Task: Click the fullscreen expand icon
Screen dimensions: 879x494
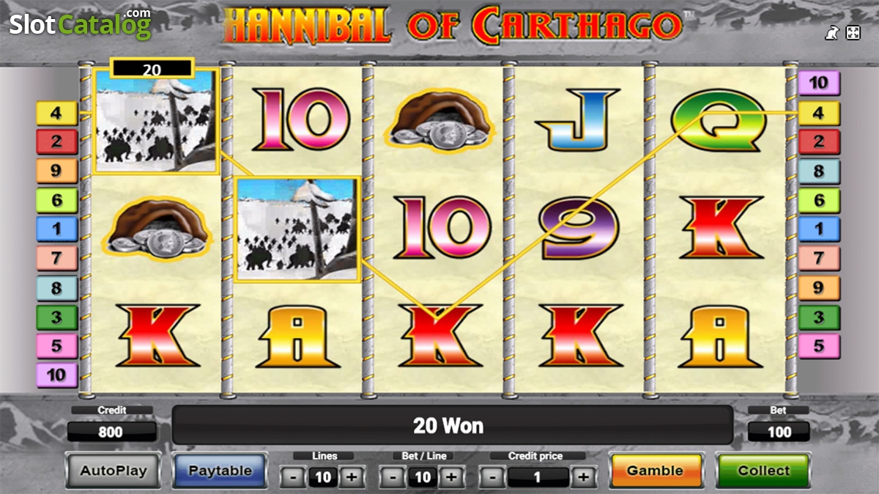Action: point(853,32)
